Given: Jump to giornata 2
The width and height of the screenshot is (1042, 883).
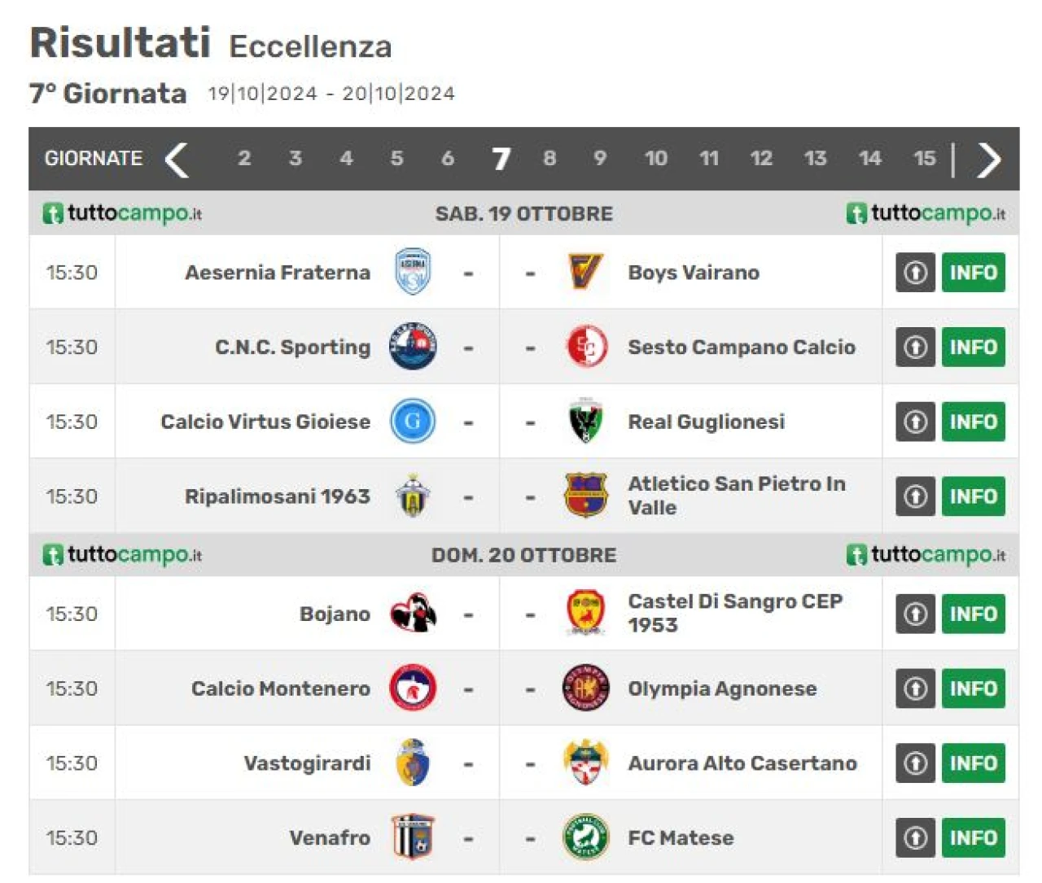Looking at the screenshot, I should (x=244, y=158).
